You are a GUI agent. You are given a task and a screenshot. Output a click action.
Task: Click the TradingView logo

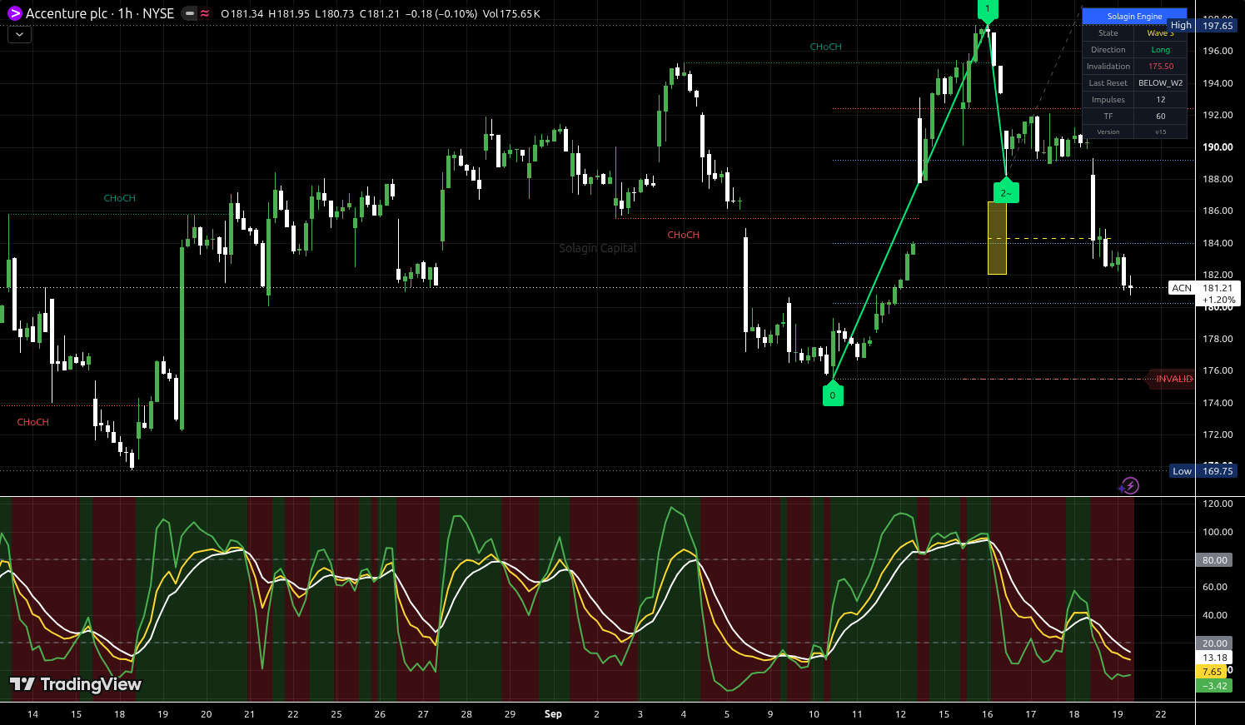[x=75, y=684]
